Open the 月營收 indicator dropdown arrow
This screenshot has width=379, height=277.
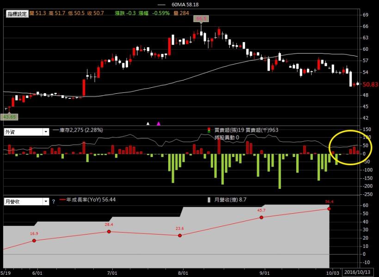pos(46,201)
